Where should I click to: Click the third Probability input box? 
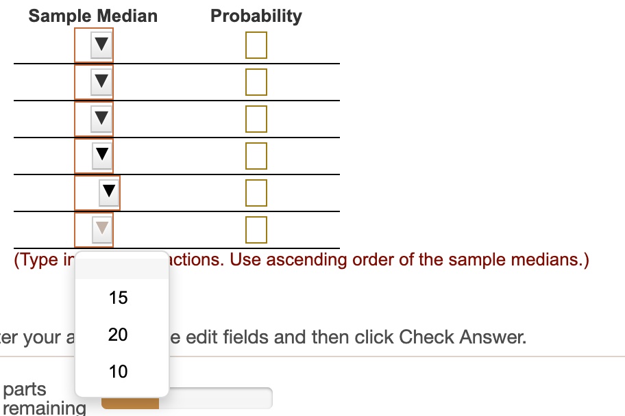[256, 118]
